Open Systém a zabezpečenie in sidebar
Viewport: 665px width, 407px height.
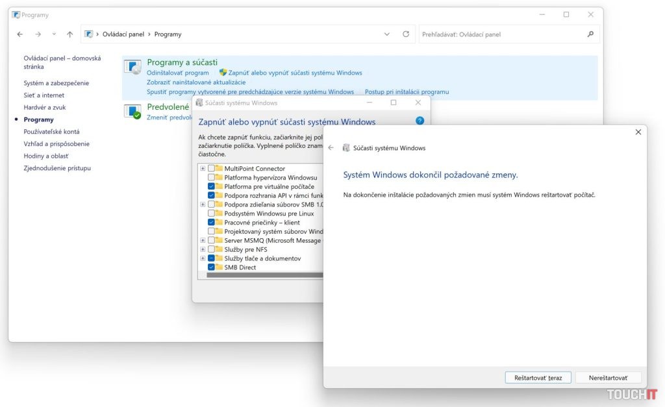click(x=56, y=83)
